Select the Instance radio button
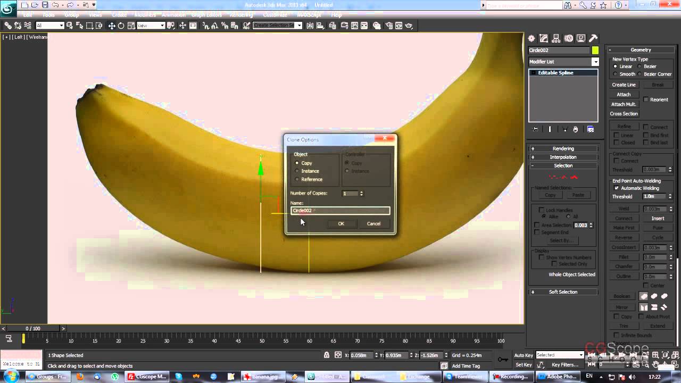Screen dimensions: 681x383 pos(297,171)
